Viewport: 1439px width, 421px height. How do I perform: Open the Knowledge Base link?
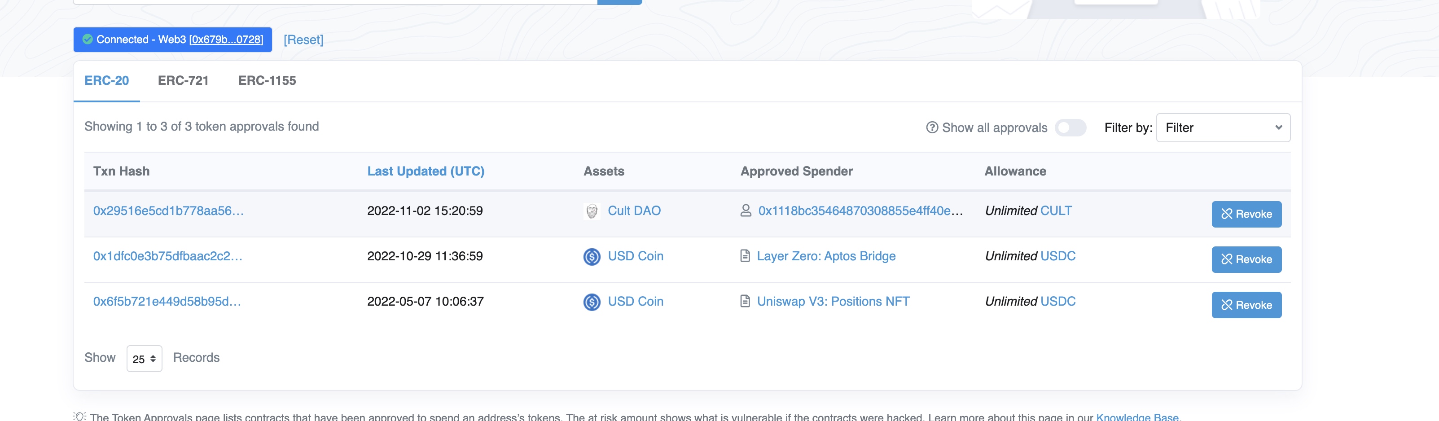click(1137, 417)
